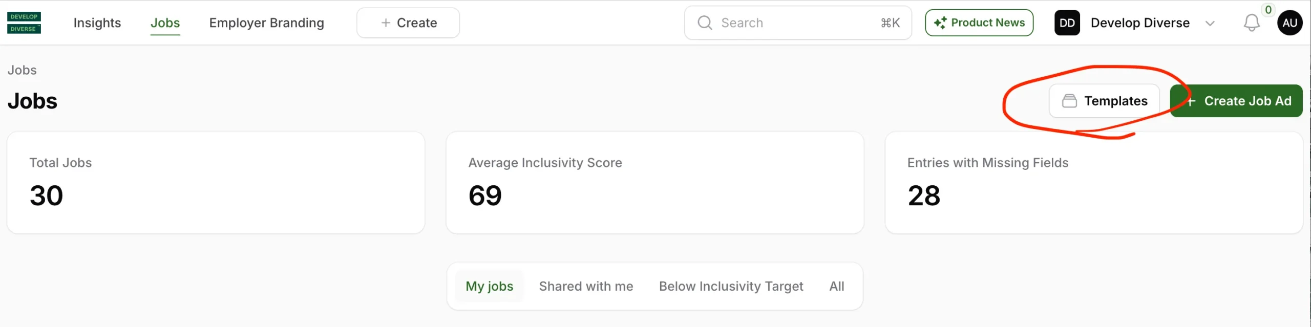Click the Templates folder icon

click(x=1069, y=101)
